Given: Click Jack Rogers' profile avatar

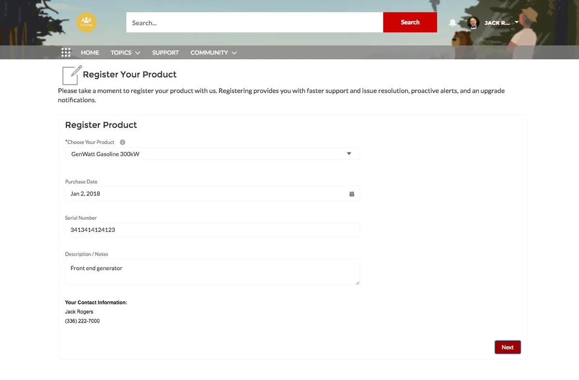Looking at the screenshot, I should [x=473, y=23].
